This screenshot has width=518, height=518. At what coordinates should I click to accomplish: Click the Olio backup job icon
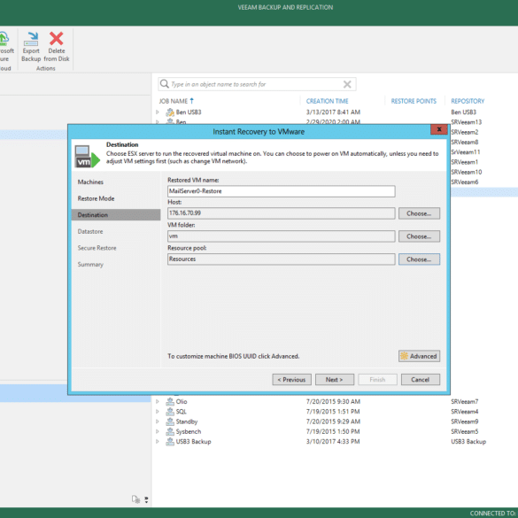pos(170,402)
